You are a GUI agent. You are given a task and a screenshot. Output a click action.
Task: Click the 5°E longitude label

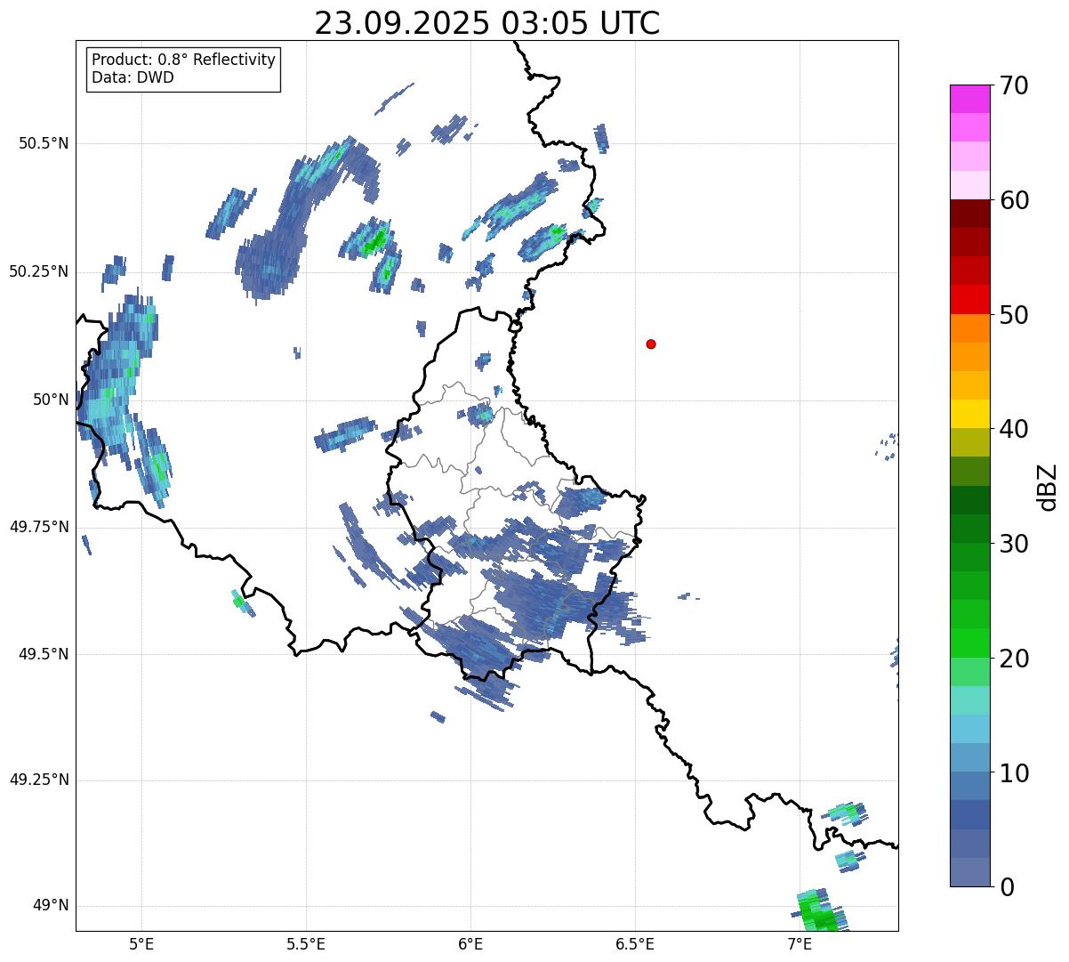(141, 944)
